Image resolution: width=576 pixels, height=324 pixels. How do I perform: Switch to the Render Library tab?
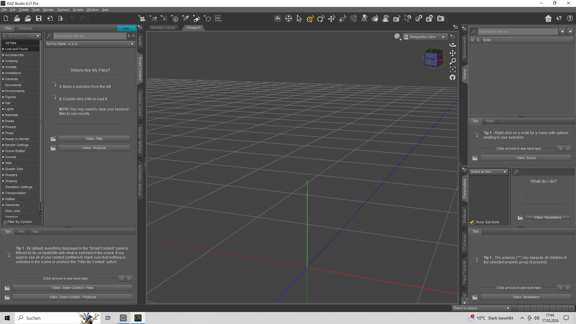(x=163, y=28)
